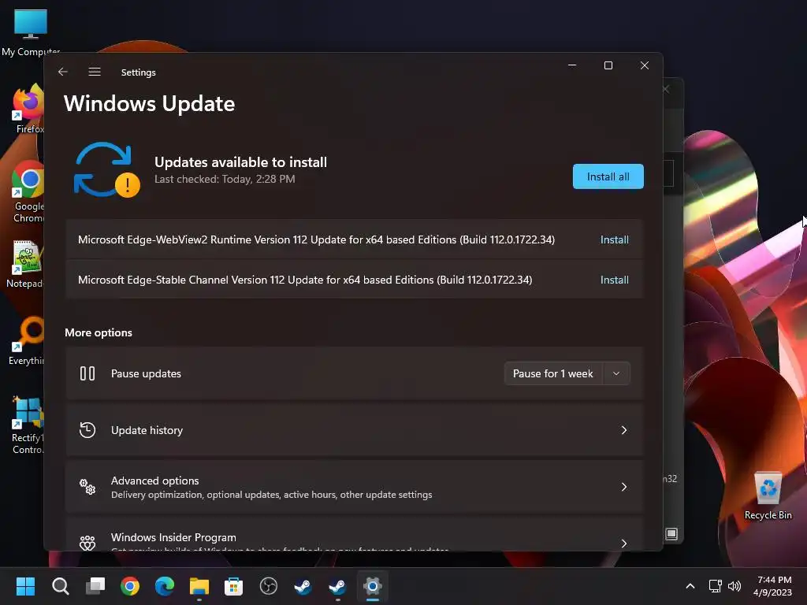Expand Advanced options with its chevron
807x605 pixels.
click(624, 487)
